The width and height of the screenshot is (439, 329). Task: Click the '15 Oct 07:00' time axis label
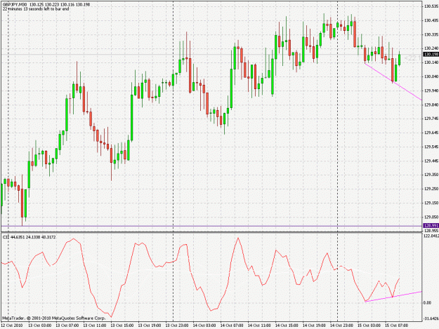396,325
